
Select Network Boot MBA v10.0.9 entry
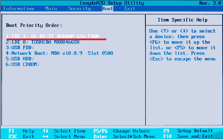click(x=60, y=53)
